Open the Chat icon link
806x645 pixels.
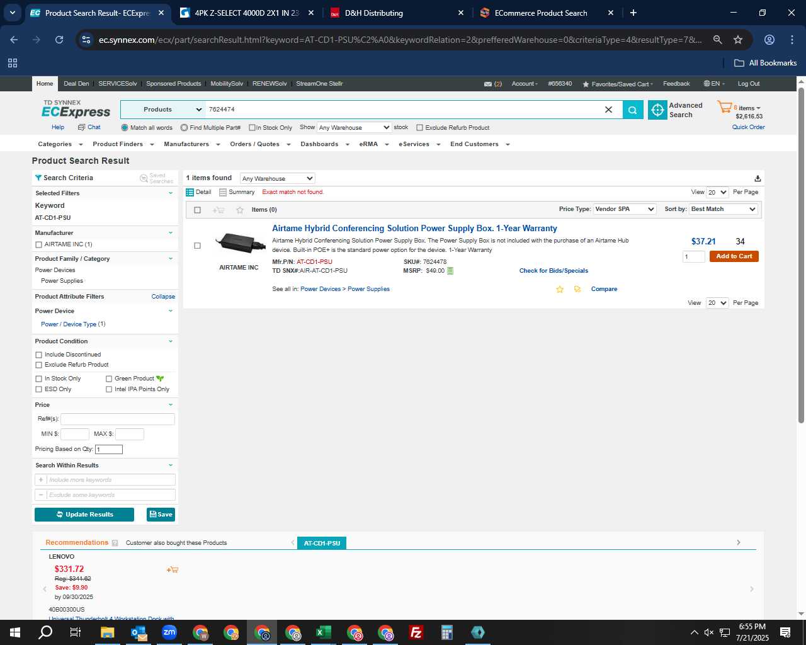coord(89,127)
